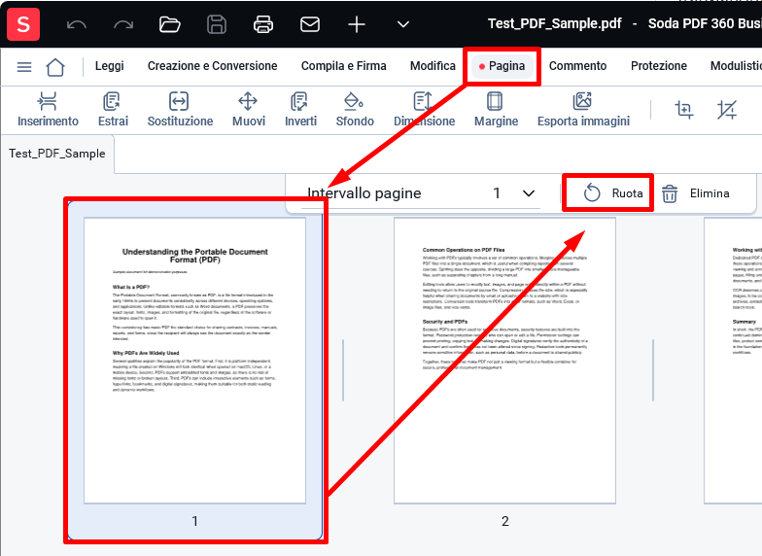Open the Leggi tab
This screenshot has width=762, height=556.
109,66
